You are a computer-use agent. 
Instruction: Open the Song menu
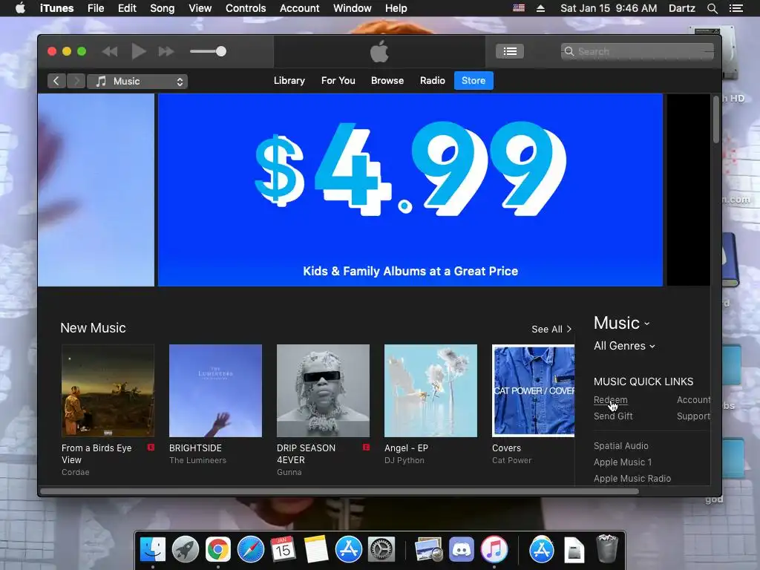coord(162,8)
